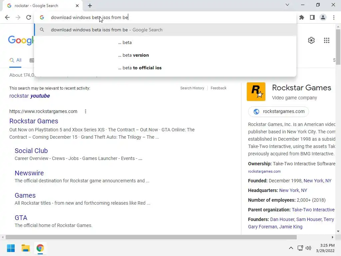
Task: Open the Take-Two Interactive parent organization link
Action: [313, 210]
